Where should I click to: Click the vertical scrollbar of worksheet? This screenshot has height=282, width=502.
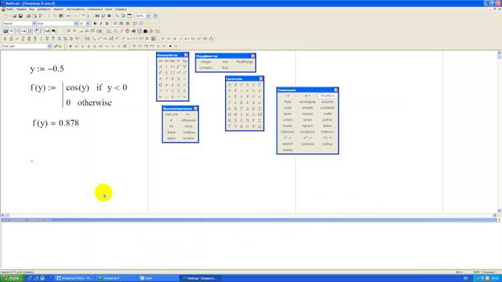click(499, 131)
